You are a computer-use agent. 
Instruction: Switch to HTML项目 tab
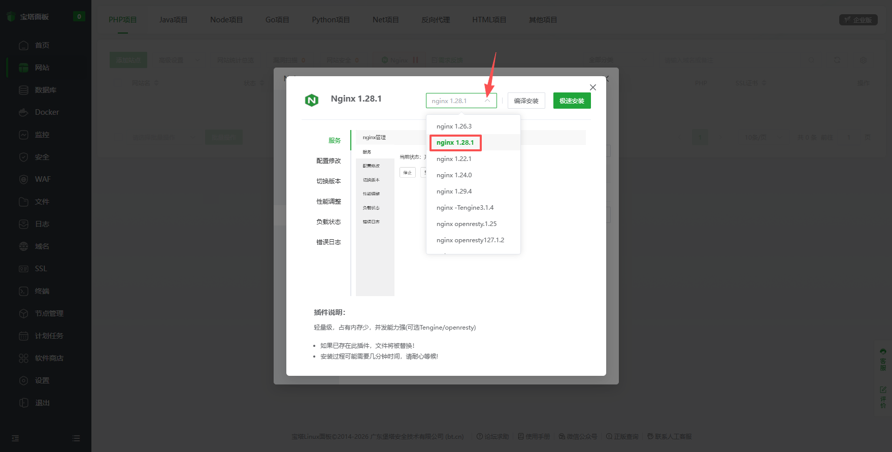pyautogui.click(x=489, y=19)
